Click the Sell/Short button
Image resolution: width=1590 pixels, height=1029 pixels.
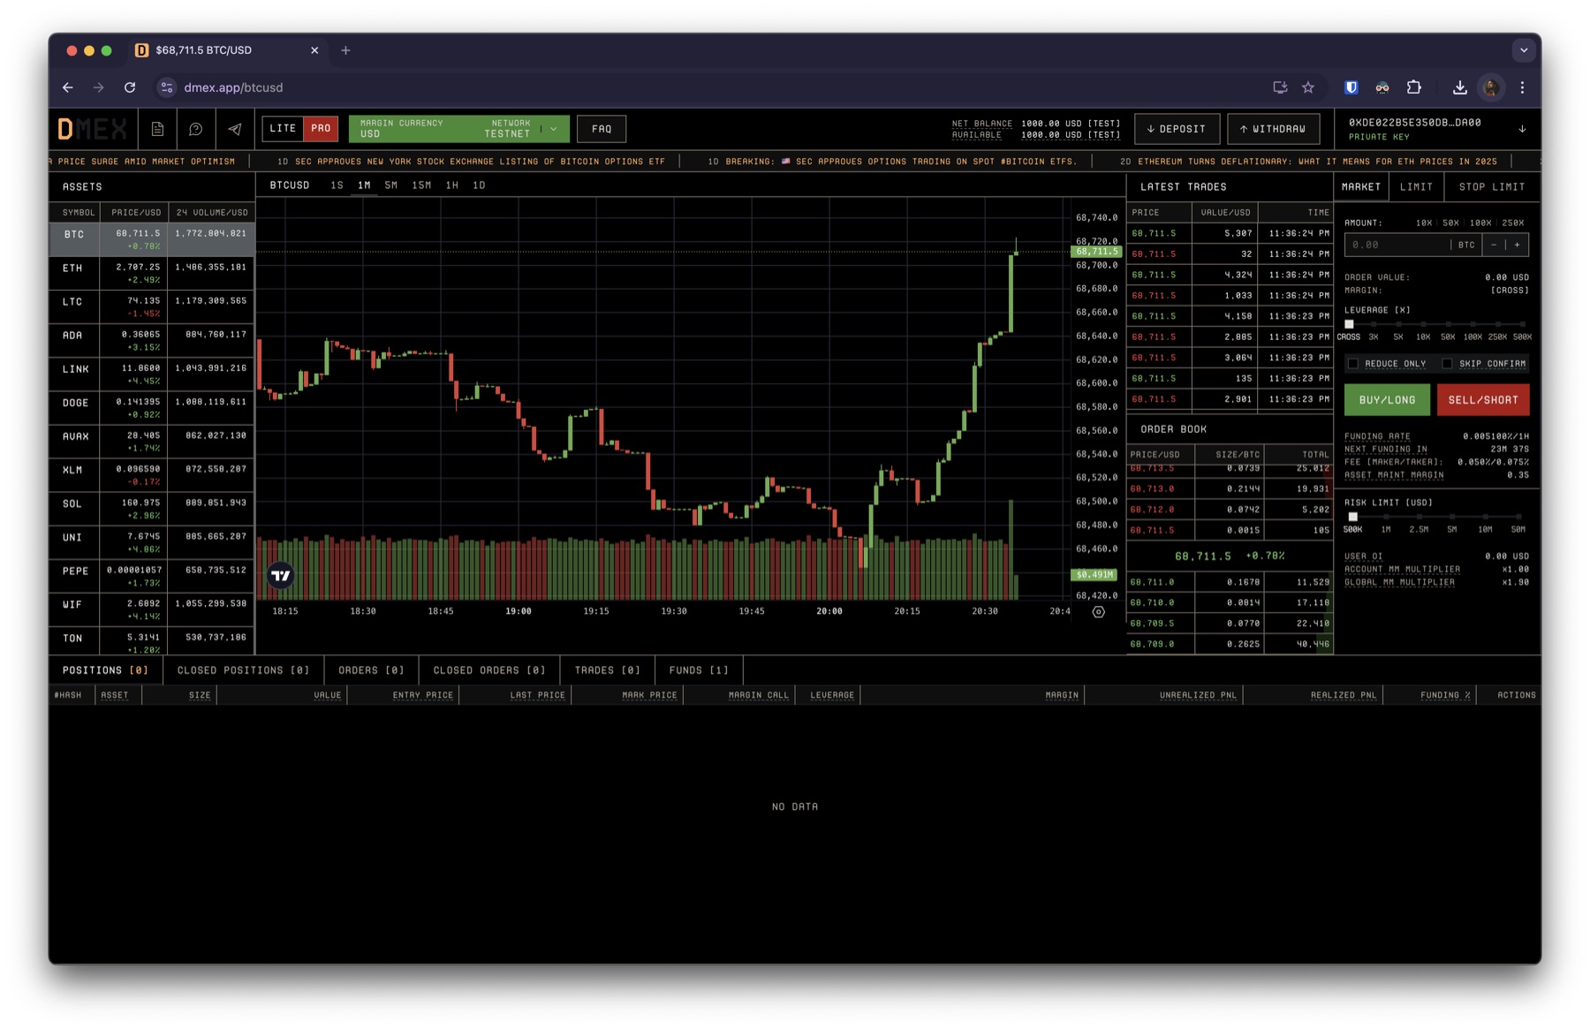click(x=1483, y=400)
